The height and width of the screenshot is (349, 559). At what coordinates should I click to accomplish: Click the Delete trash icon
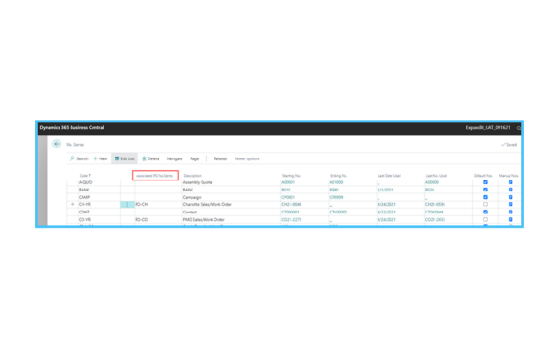click(144, 158)
